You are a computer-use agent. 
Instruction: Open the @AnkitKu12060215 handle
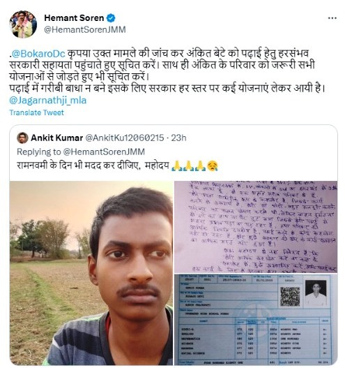point(125,138)
